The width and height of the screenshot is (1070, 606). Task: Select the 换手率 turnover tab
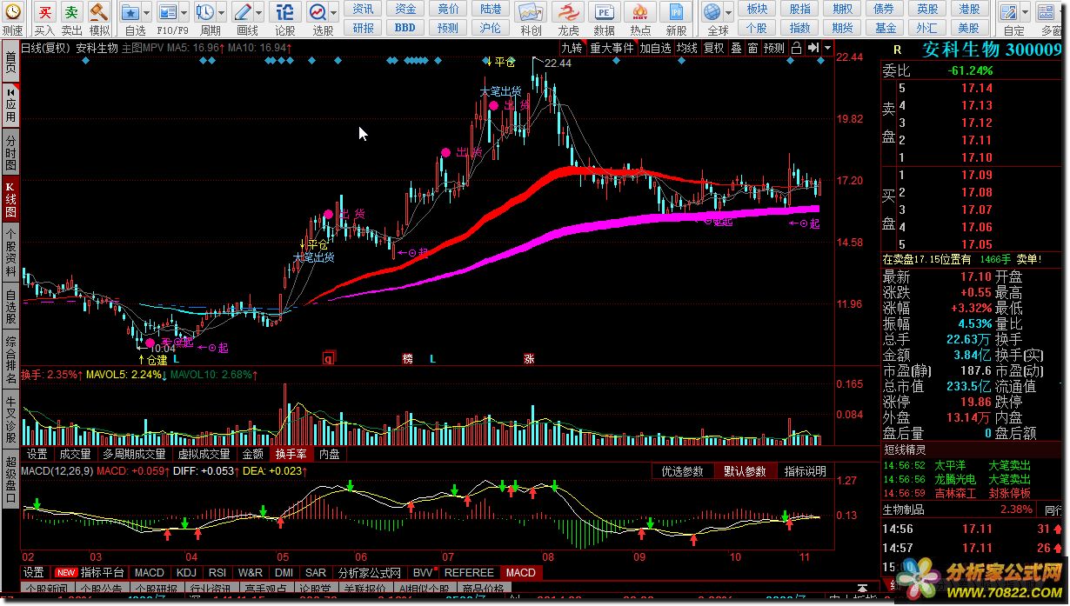[291, 454]
